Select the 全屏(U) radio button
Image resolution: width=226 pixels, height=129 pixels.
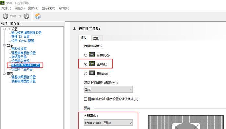click(x=85, y=64)
